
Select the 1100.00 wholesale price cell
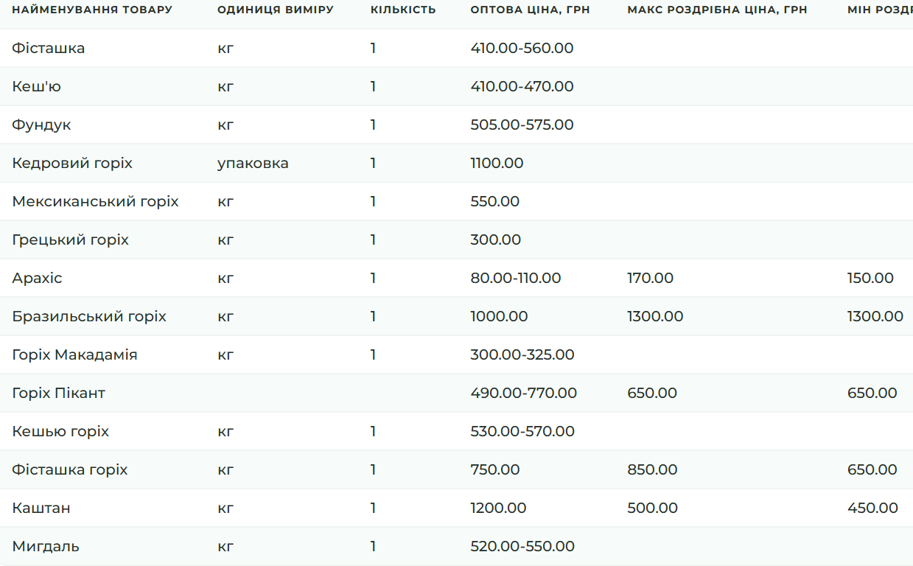coord(497,163)
